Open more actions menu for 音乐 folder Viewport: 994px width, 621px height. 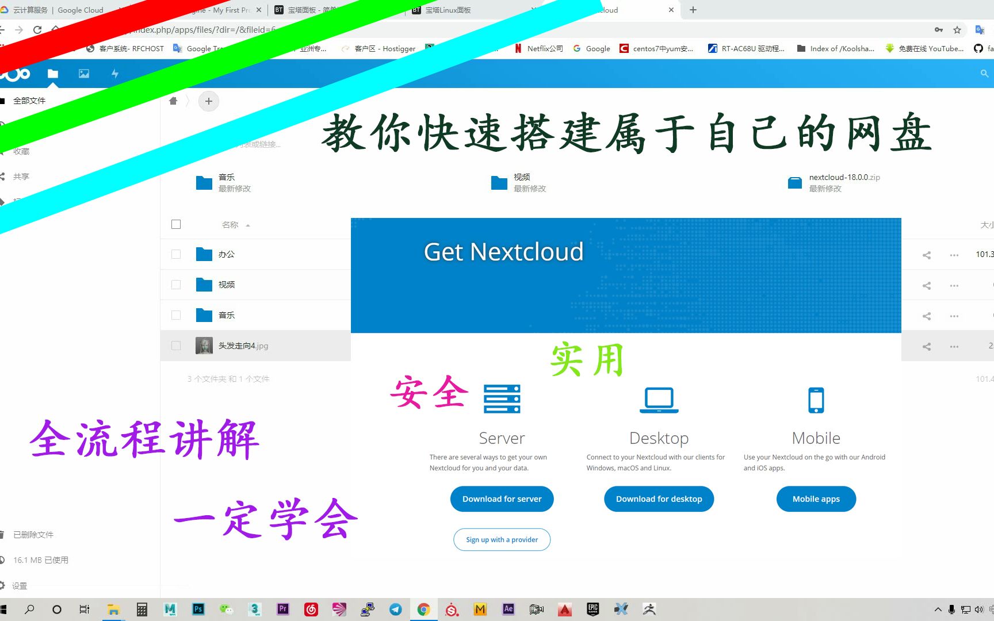pyautogui.click(x=954, y=316)
